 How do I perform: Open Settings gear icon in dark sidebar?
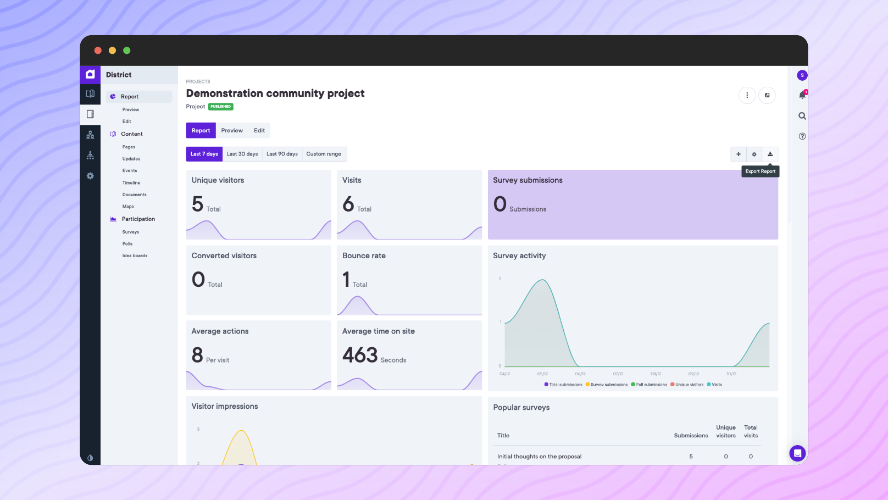(x=90, y=176)
